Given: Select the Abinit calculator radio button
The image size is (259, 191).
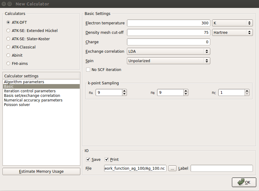Looking at the screenshot, I should point(8,55).
